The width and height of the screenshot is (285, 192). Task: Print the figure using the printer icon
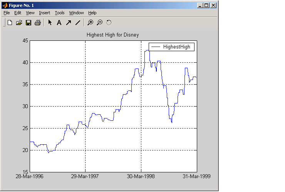[38, 23]
